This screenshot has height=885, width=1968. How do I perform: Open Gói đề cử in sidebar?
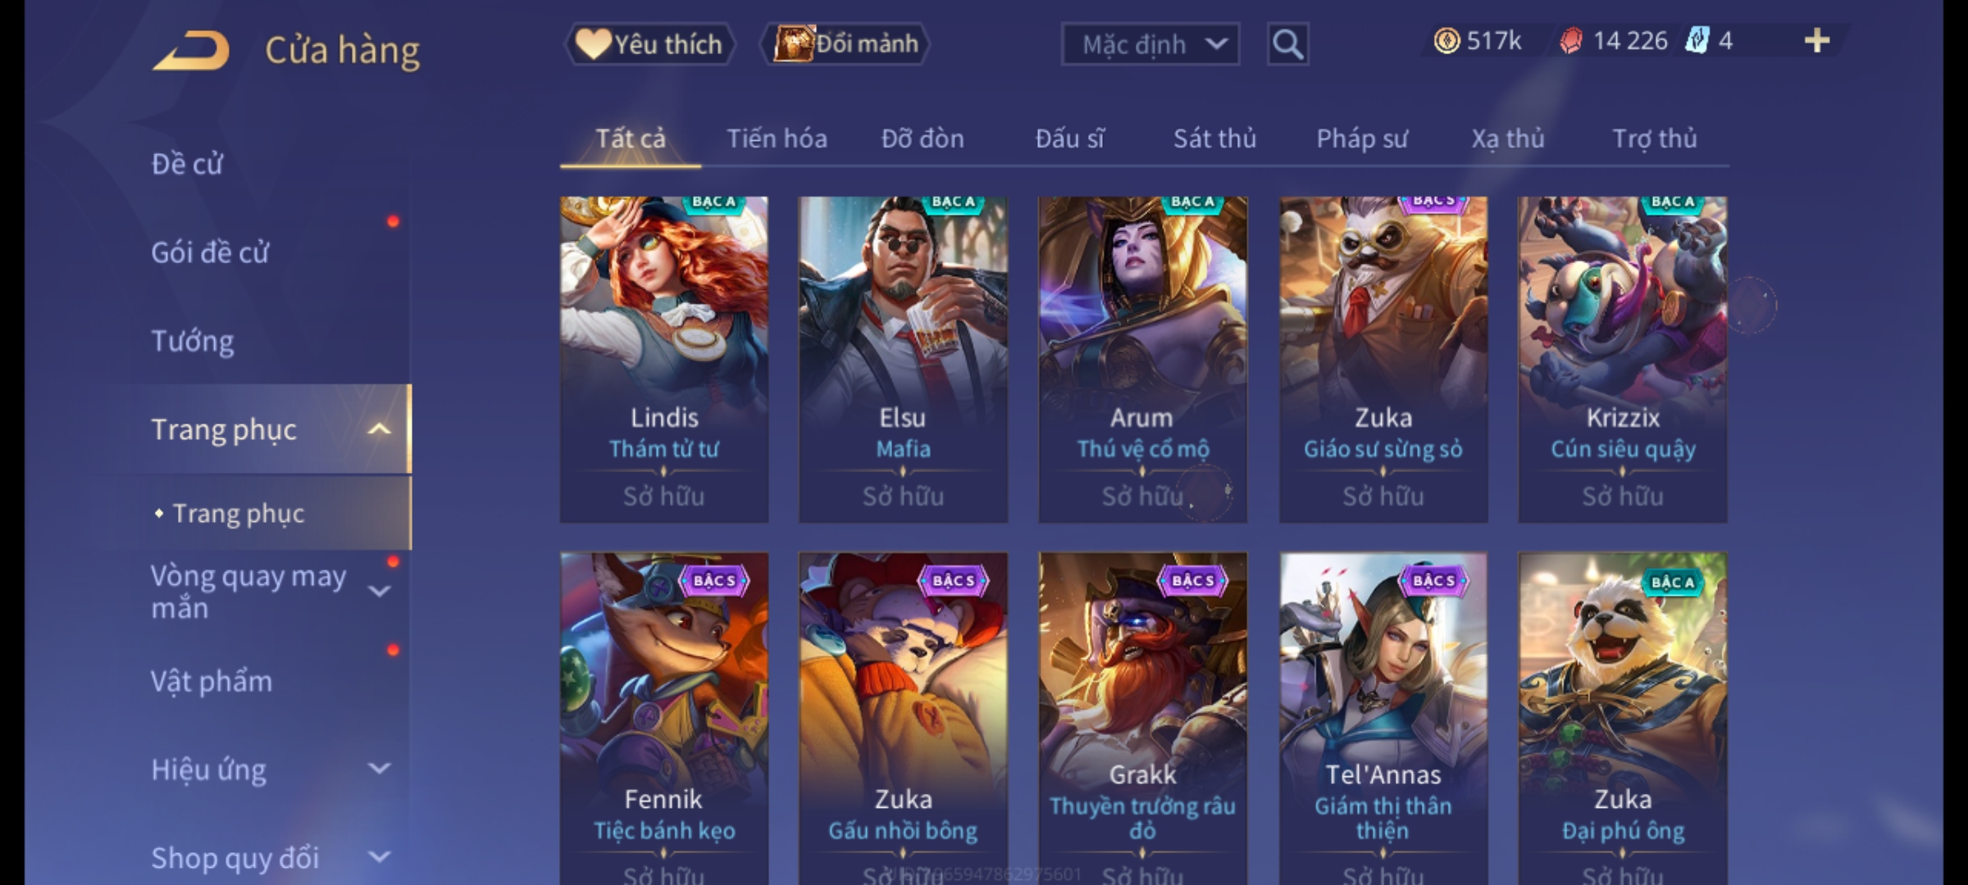coord(210,252)
